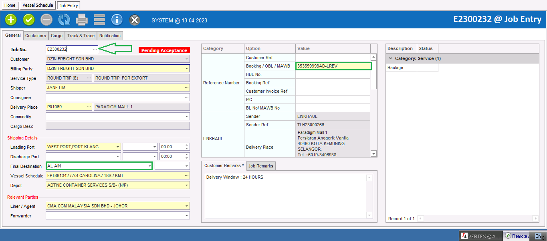Expand the Billing Party dropdown
The width and height of the screenshot is (547, 241).
186,68
